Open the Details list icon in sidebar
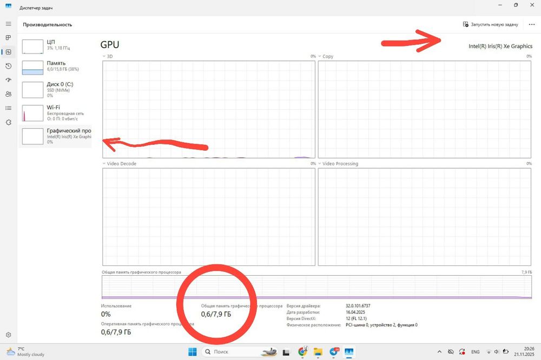 (8, 108)
